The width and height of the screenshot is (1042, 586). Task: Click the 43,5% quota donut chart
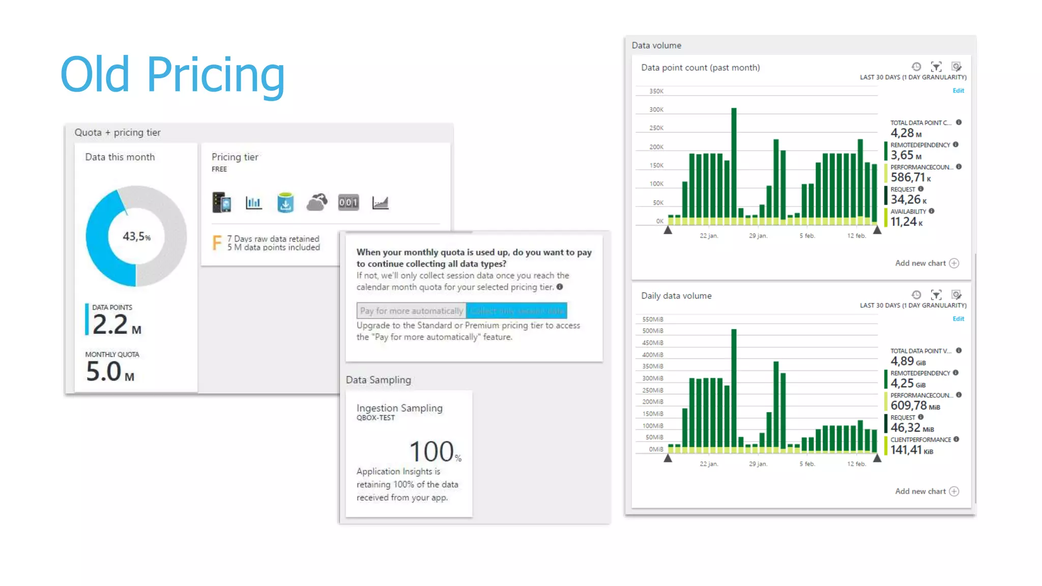pyautogui.click(x=136, y=237)
